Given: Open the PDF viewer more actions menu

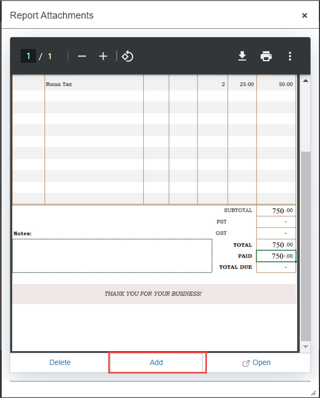Looking at the screenshot, I should point(290,56).
